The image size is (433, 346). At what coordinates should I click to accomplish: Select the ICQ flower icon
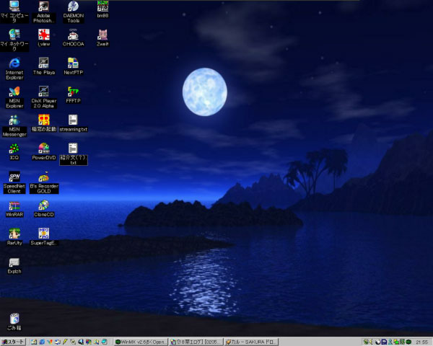coord(14,148)
